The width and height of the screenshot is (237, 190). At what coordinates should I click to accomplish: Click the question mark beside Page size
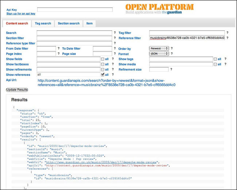click(x=115, y=54)
